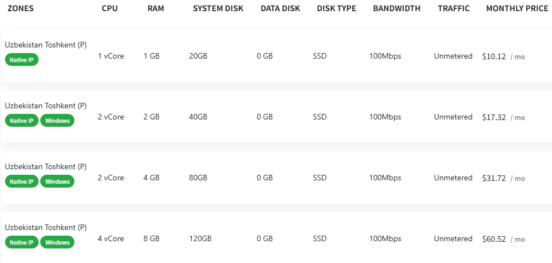Click Native IP badge in the $17.32 plan
552x263 pixels.
[22, 121]
